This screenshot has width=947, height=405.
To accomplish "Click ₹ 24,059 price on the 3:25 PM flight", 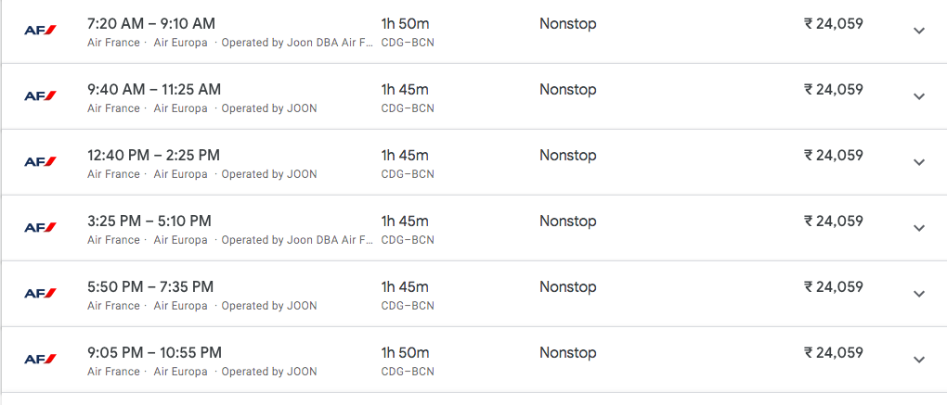I will (x=833, y=221).
